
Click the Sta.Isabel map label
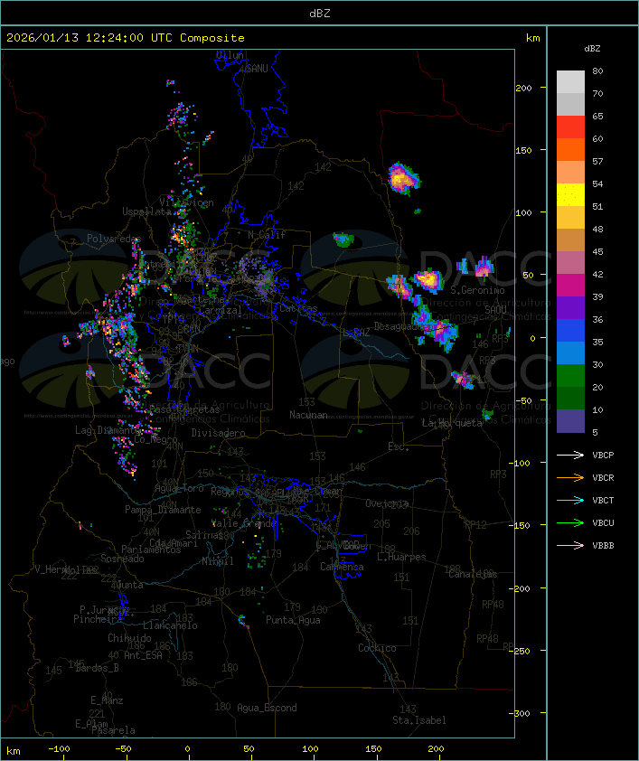[x=418, y=720]
